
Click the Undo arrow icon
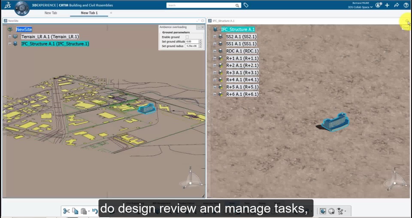pyautogui.click(x=95, y=211)
